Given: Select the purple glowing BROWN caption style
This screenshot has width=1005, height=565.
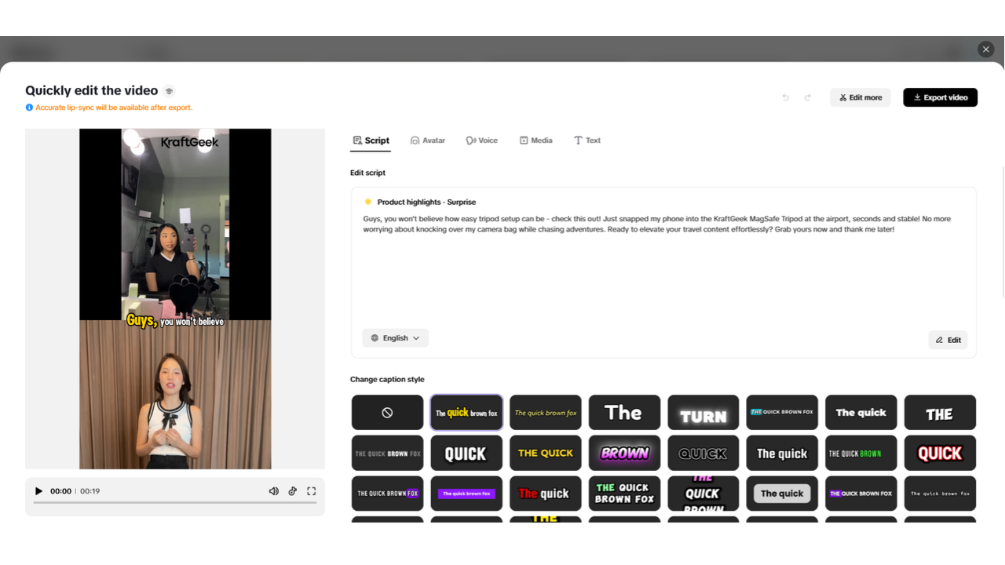Looking at the screenshot, I should 624,453.
